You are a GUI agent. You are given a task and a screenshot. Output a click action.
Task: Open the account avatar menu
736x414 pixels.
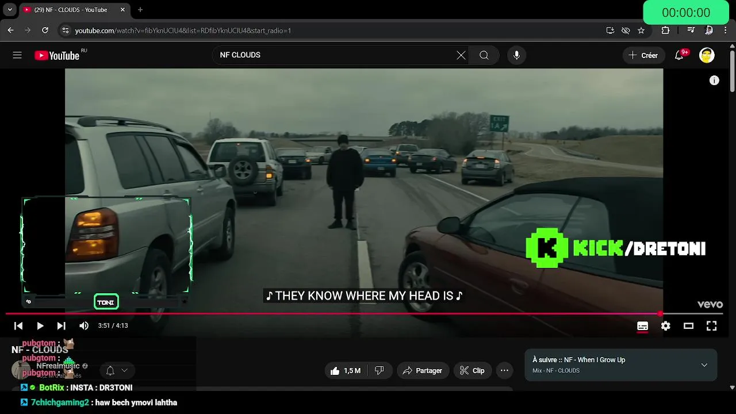[x=707, y=55]
